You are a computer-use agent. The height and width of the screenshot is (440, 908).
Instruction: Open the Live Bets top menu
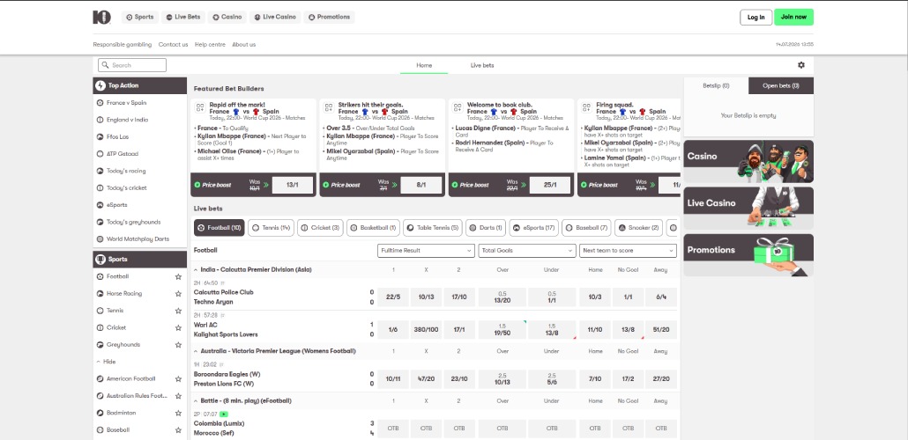(x=183, y=18)
